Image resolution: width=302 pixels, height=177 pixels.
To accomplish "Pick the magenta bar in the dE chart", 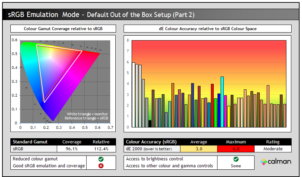I will [225, 111].
